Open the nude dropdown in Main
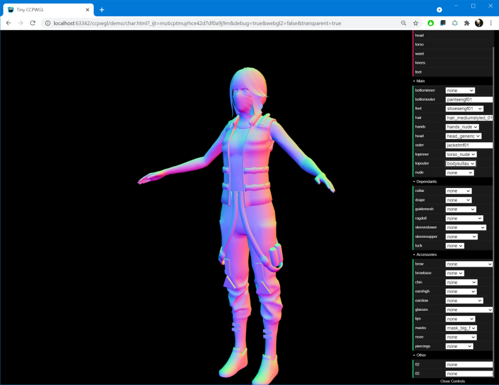 coord(459,173)
